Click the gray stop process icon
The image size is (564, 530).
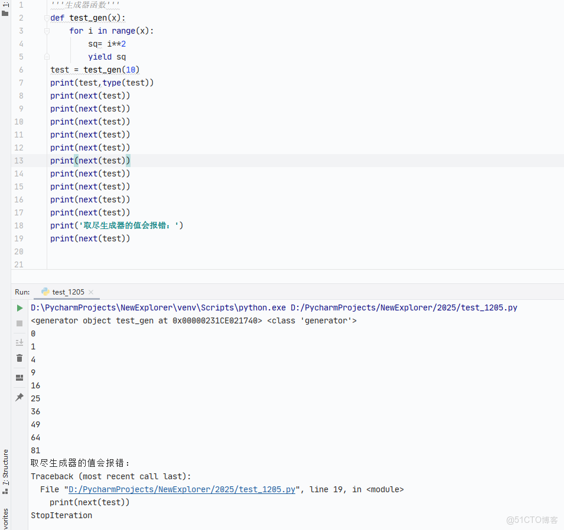[19, 323]
